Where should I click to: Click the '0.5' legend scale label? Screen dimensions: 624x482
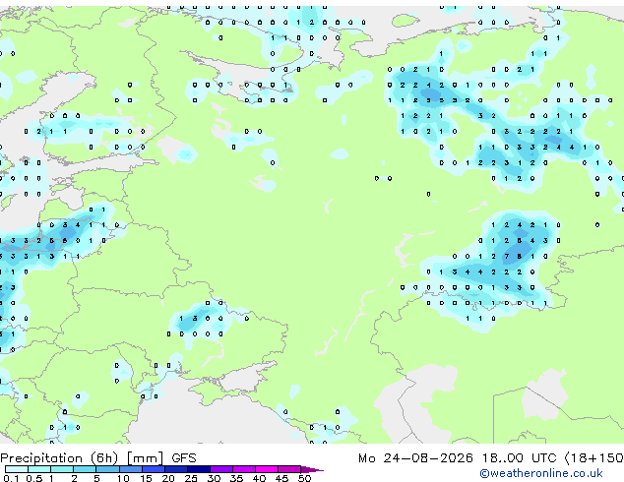click(34, 478)
